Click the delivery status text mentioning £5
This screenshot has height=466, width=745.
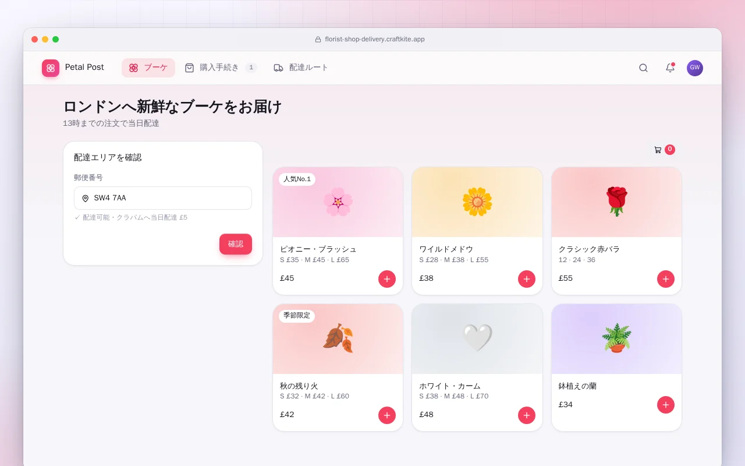pos(131,218)
